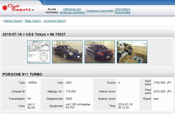Click the NAVY BLUE color value
This screenshot has height=114, width=175.
pos(32,106)
